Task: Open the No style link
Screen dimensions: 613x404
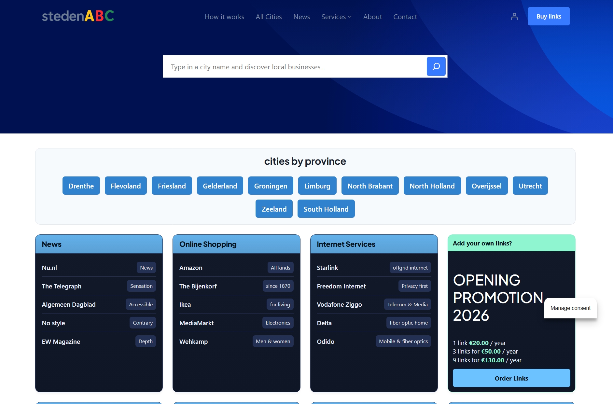Action: pyautogui.click(x=53, y=323)
